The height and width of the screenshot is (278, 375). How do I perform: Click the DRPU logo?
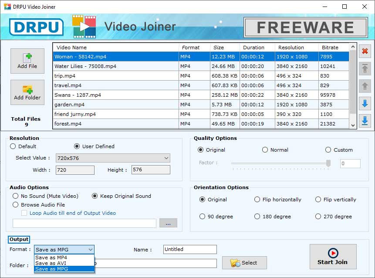coord(36,27)
